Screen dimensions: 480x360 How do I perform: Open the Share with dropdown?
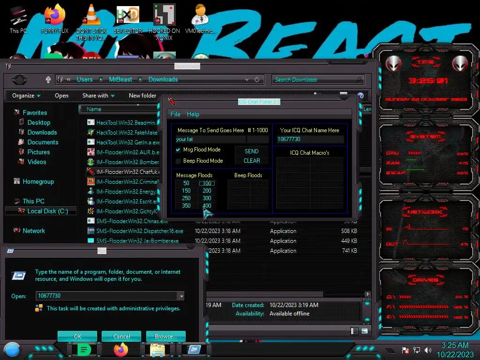tap(98, 96)
